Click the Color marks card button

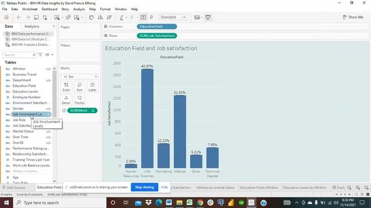[x=66, y=87]
